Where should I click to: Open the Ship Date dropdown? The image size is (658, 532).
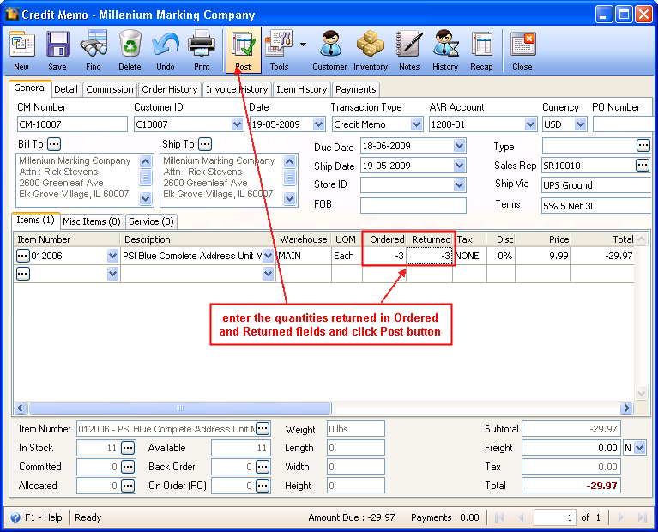pyautogui.click(x=460, y=166)
